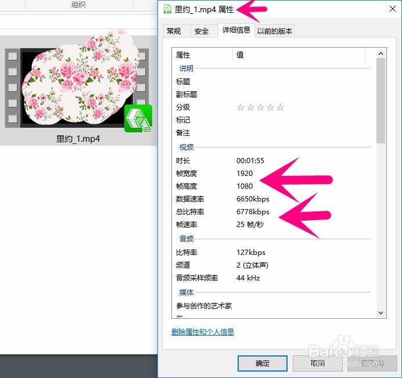Click the 里约_1.mp4 file name label in Explorer
Screen dimensions: 402x378
(78, 139)
